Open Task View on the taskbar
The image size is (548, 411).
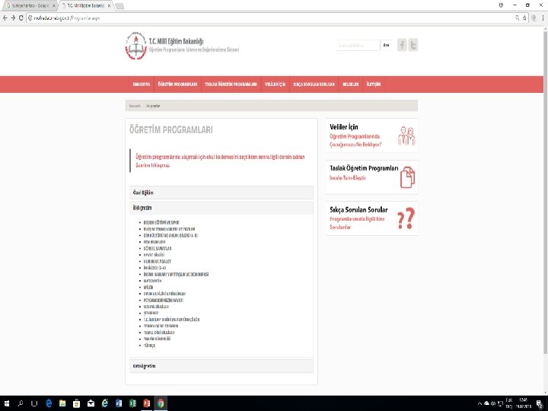coord(34,403)
